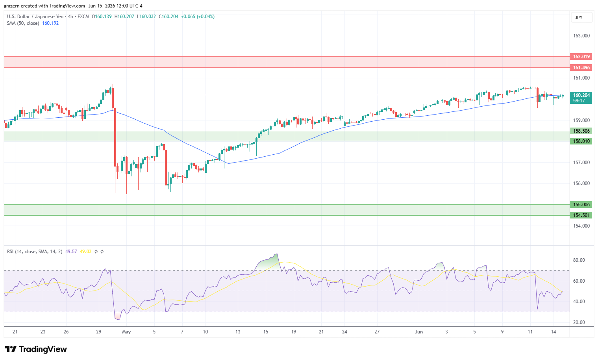Click the TradingView logo at the bottom
Viewport: 598px width, 361px height.
[x=36, y=349]
